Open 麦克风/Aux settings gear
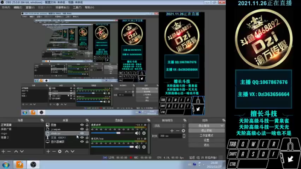Screen dimensions: 301x169 pos(144,147)
